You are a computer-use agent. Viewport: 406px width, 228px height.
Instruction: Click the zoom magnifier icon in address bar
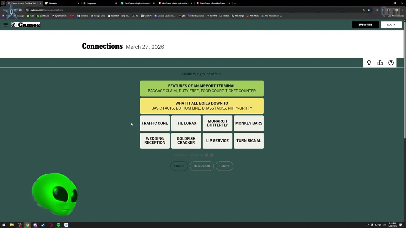tap(363, 10)
